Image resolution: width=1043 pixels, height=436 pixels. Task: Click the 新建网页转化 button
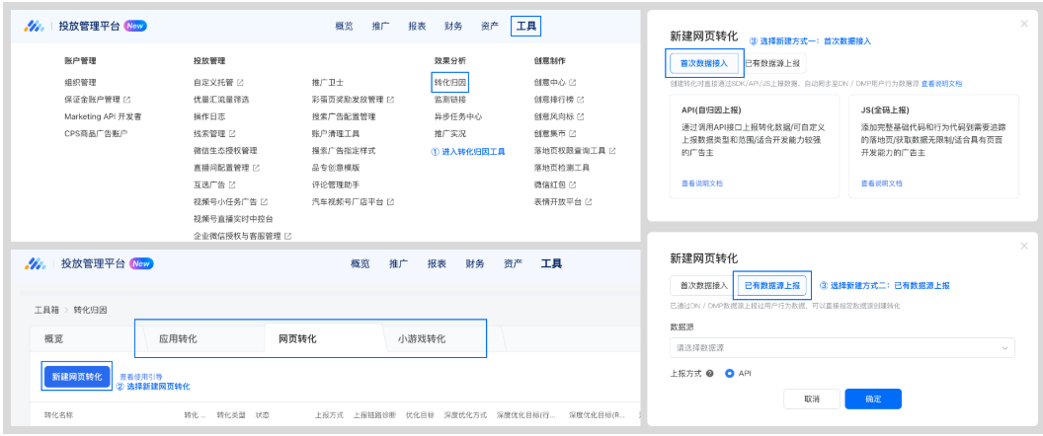(x=77, y=377)
